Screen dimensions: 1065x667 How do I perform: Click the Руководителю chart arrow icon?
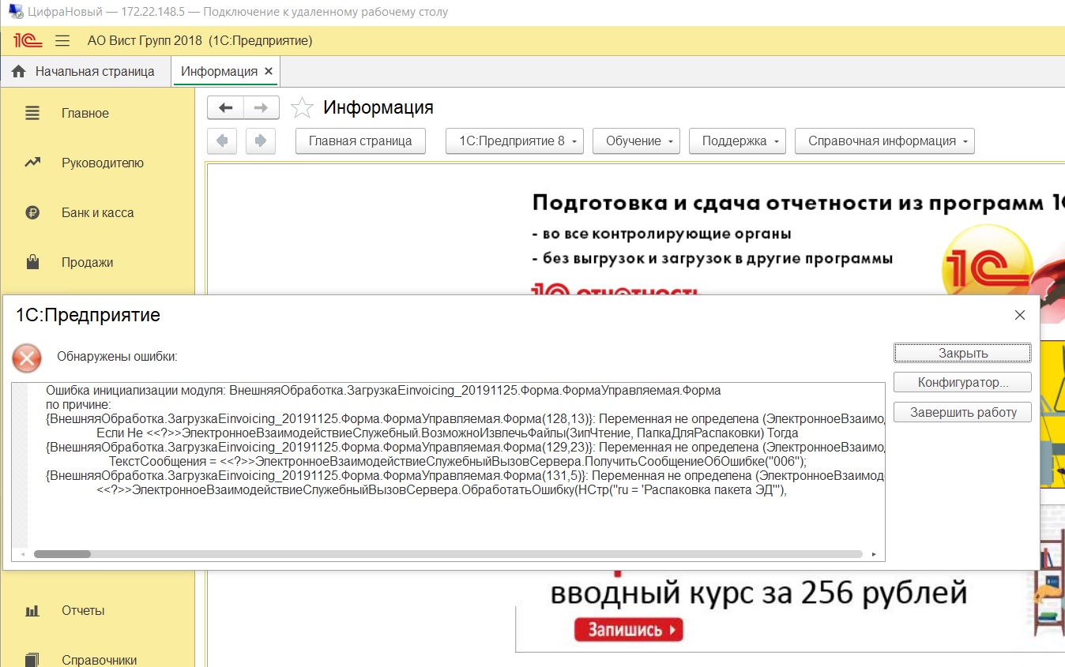[32, 163]
